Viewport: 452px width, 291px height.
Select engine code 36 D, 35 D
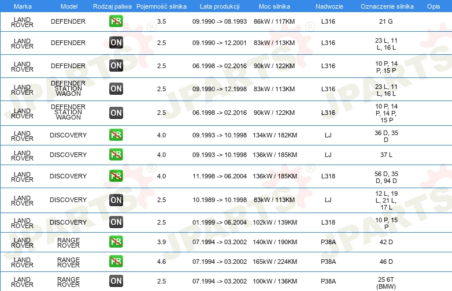[x=386, y=136]
